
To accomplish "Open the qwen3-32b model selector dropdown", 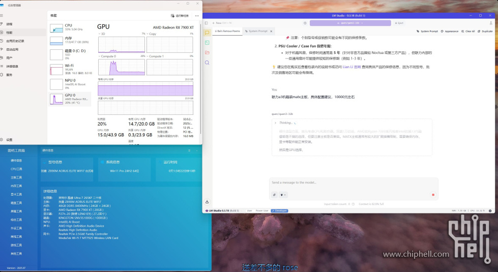I will pyautogui.click(x=350, y=23).
